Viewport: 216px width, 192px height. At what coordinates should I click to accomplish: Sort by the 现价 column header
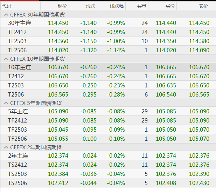62,6
